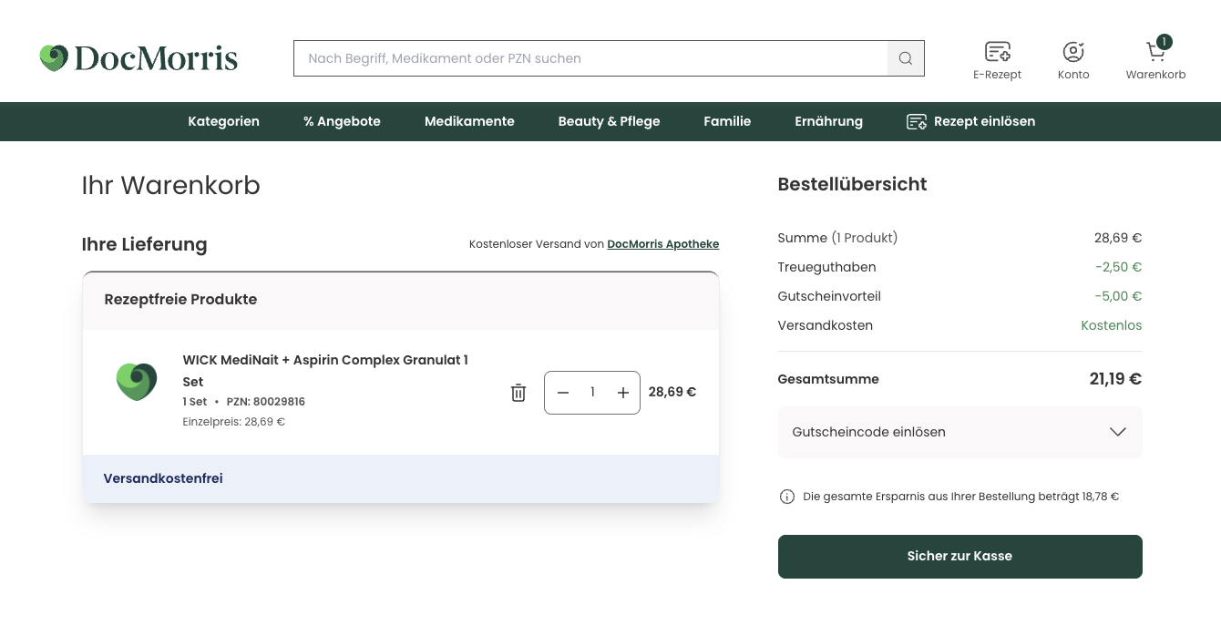The image size is (1221, 636).
Task: Open the Konto account icon
Action: pos(1072,53)
